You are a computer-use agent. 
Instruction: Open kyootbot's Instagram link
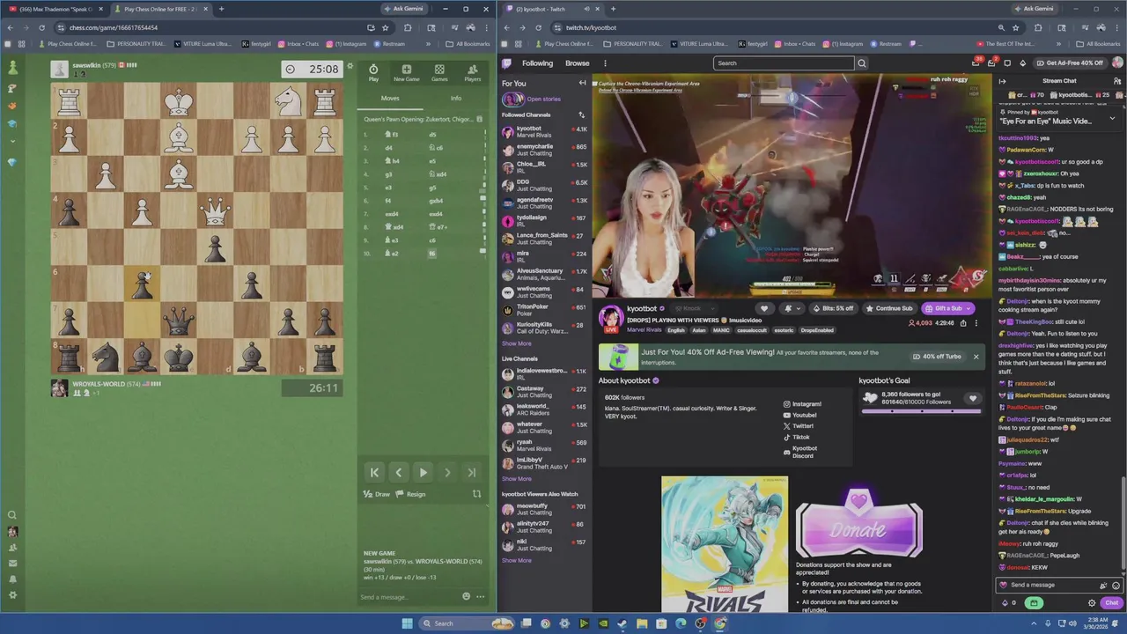coord(802,404)
